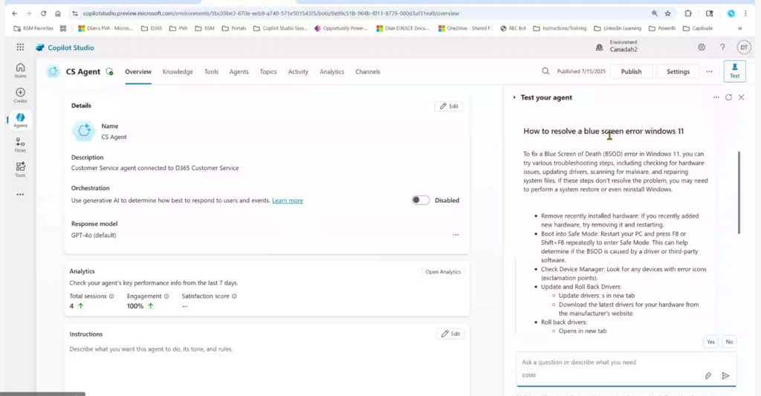
Task: Click the search icon near Published date
Action: [x=545, y=71]
